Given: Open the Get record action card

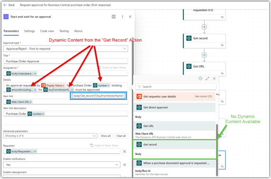Looking at the screenshot, I should (x=204, y=41).
